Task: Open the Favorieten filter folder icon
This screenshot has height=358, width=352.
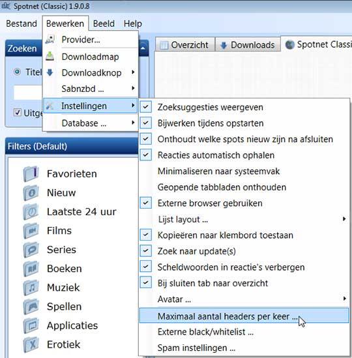Action: tap(31, 173)
